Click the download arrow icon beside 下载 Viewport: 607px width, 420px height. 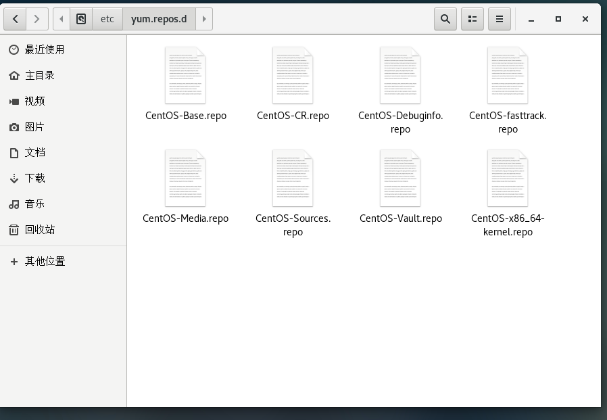(x=14, y=179)
